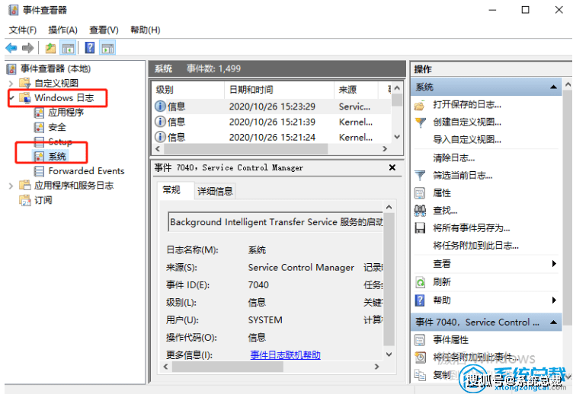Select the 系统 log in tree

(57, 157)
